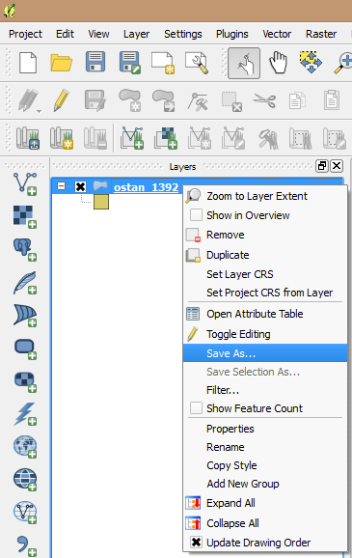
Task: Click the yellow layer symbol swatch
Action: coord(101,202)
